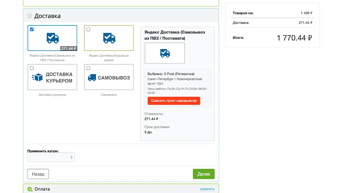Click the Часы работы working hours text
Image resolution: width=343 pixels, height=193 pixels.
177,90
